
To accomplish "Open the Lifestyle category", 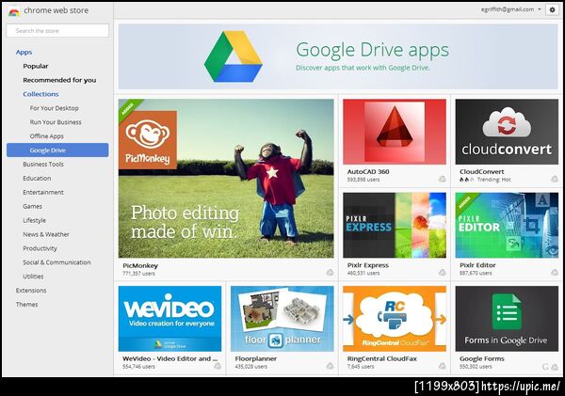I will click(x=34, y=220).
